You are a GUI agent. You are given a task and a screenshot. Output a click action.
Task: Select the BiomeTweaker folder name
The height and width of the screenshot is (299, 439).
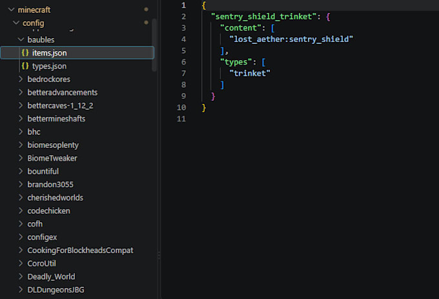click(x=52, y=158)
